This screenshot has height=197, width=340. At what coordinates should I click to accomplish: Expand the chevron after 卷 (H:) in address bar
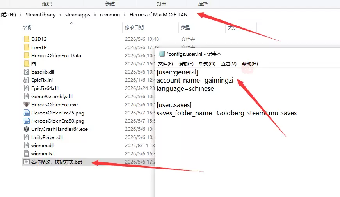click(21, 15)
